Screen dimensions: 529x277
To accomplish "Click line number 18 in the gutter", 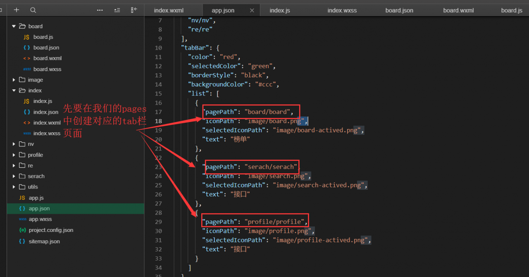I will coord(158,121).
